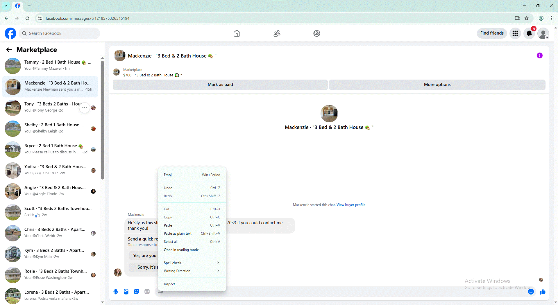Expand the tab search dropdown
558x305 pixels.
point(6,6)
